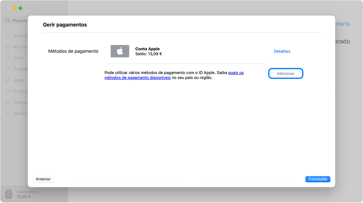Open 'quais os métodos de pagamento disponíveis' link
Viewport: 363px width, 203px height.
174,75
